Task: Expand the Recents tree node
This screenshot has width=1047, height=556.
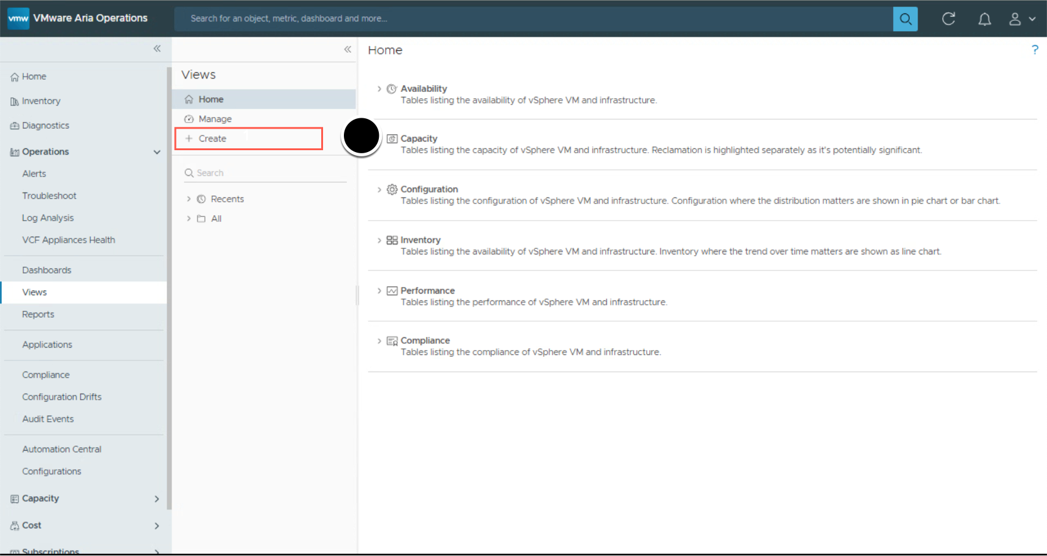Action: point(189,199)
